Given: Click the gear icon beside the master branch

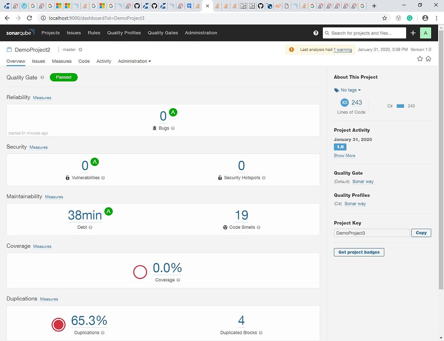Looking at the screenshot, I should coord(80,50).
